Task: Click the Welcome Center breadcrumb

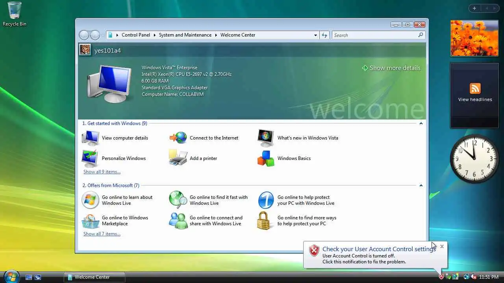Action: (238, 35)
